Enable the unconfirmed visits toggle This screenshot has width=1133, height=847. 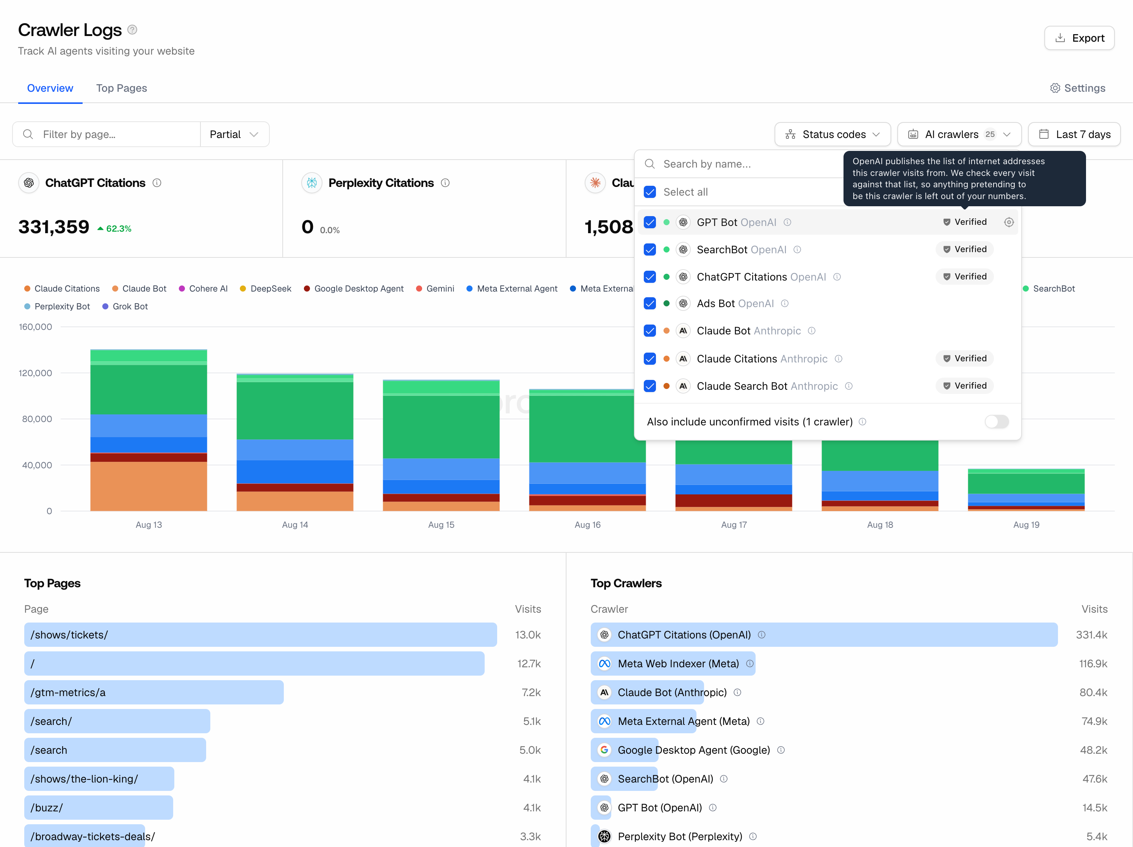pyautogui.click(x=996, y=421)
